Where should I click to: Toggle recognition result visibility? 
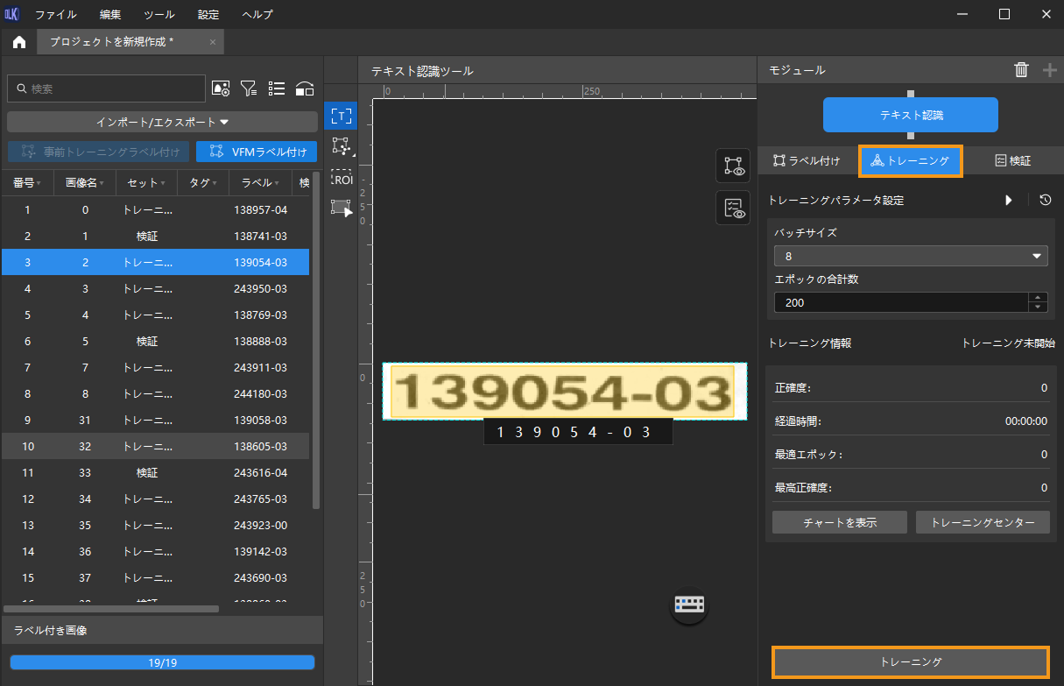(x=733, y=208)
